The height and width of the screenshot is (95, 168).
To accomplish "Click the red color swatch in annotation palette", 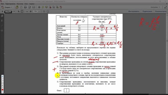I will click(x=3, y=90).
